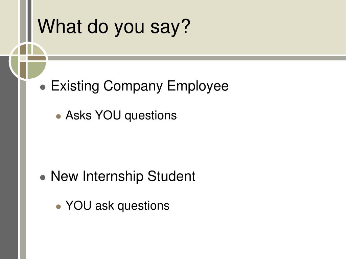Select the New Internship Student text line
This screenshot has width=346, height=259.
click(x=123, y=176)
